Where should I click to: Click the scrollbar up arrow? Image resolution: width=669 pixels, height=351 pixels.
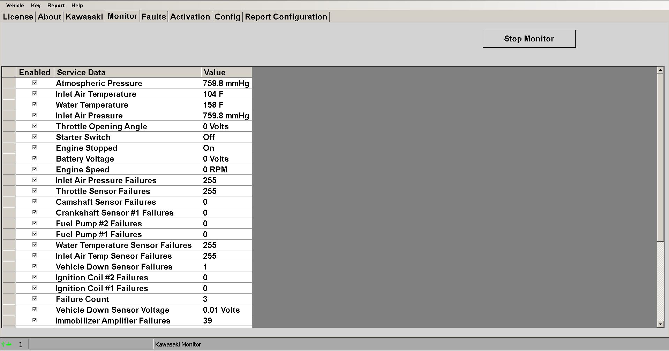tap(660, 70)
